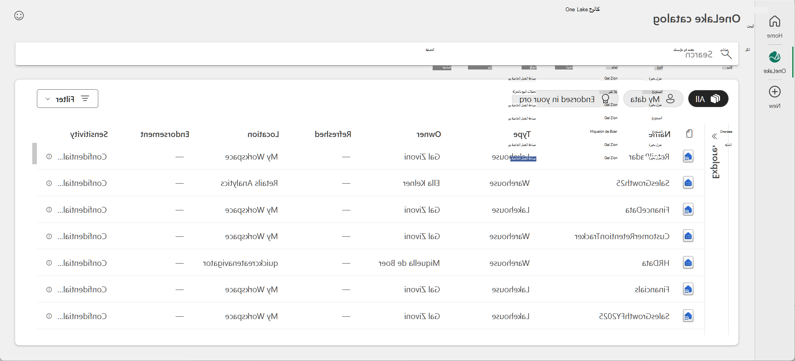Go to Home in the navigation bar
Image resolution: width=795 pixels, height=361 pixels.
click(x=774, y=26)
